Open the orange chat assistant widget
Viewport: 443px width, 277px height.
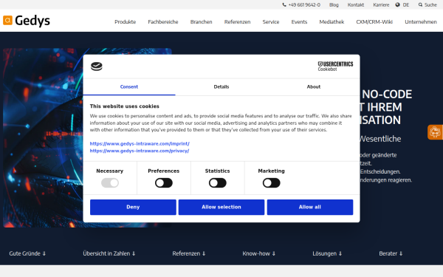[x=435, y=132]
